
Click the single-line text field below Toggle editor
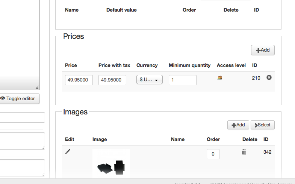pyautogui.click(x=23, y=117)
